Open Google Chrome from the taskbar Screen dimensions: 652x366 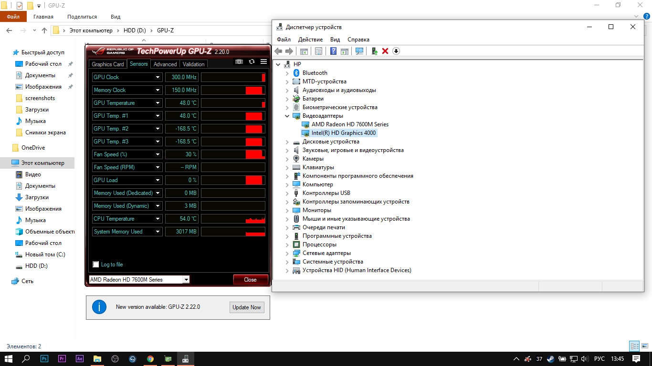[150, 359]
